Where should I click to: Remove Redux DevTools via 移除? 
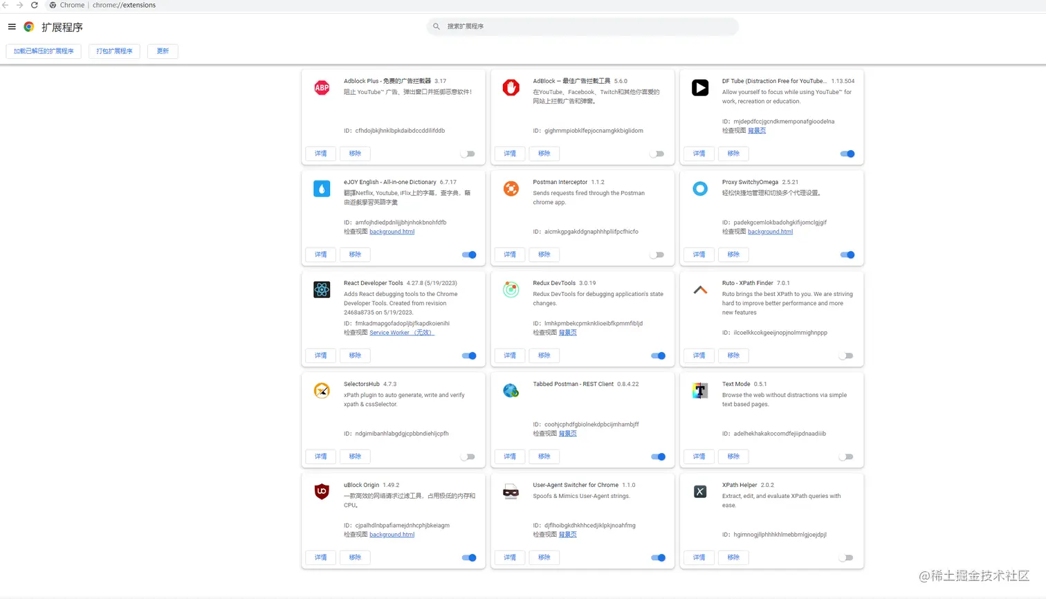tap(544, 356)
